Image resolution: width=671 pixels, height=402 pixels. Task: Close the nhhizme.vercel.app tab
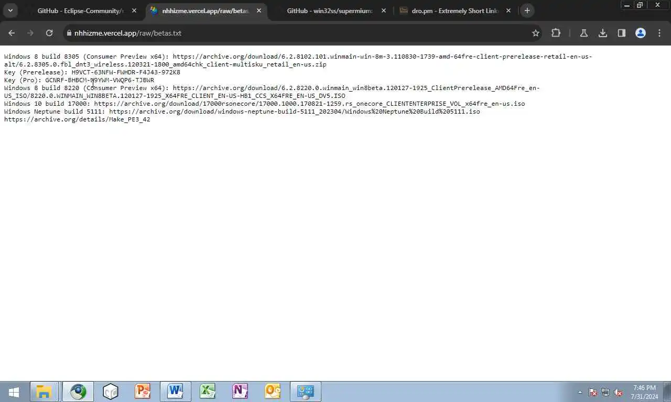258,10
